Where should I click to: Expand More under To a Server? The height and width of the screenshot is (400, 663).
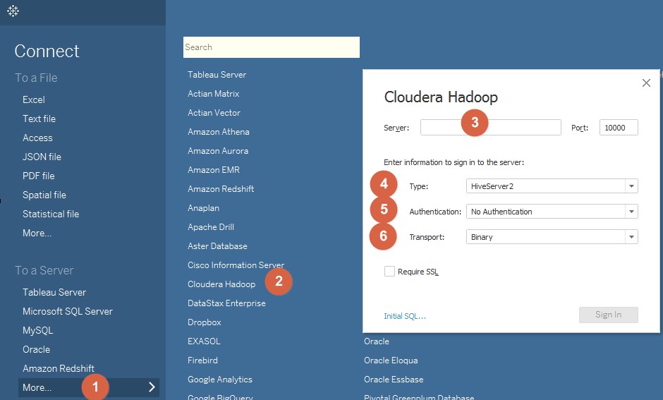click(x=89, y=387)
